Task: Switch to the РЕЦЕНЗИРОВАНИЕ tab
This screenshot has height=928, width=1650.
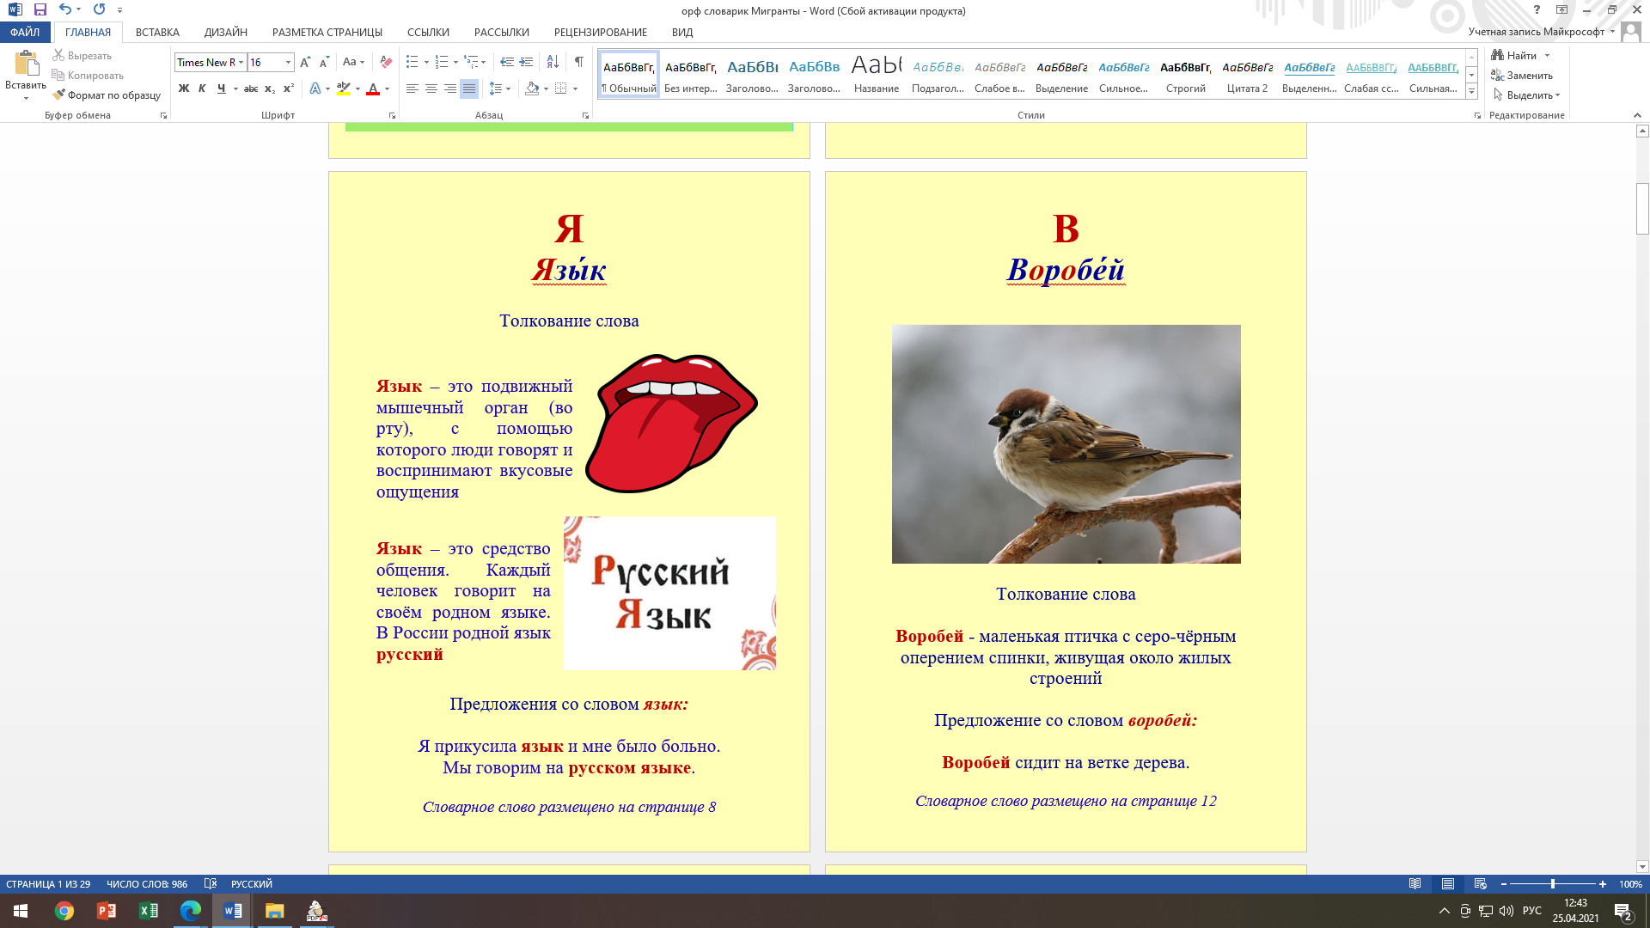Action: point(600,33)
